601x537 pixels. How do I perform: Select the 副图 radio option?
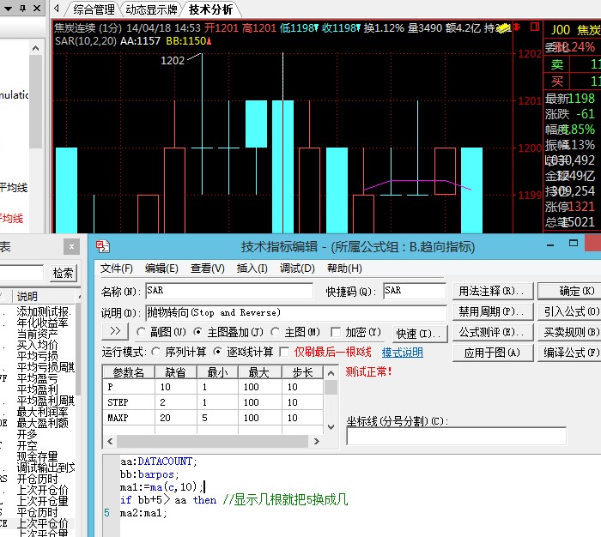[x=142, y=332]
